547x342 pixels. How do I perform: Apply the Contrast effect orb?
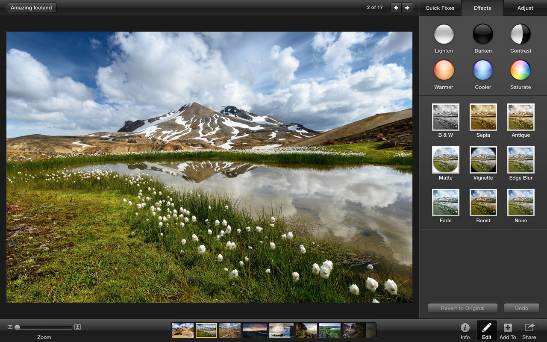pyautogui.click(x=521, y=34)
